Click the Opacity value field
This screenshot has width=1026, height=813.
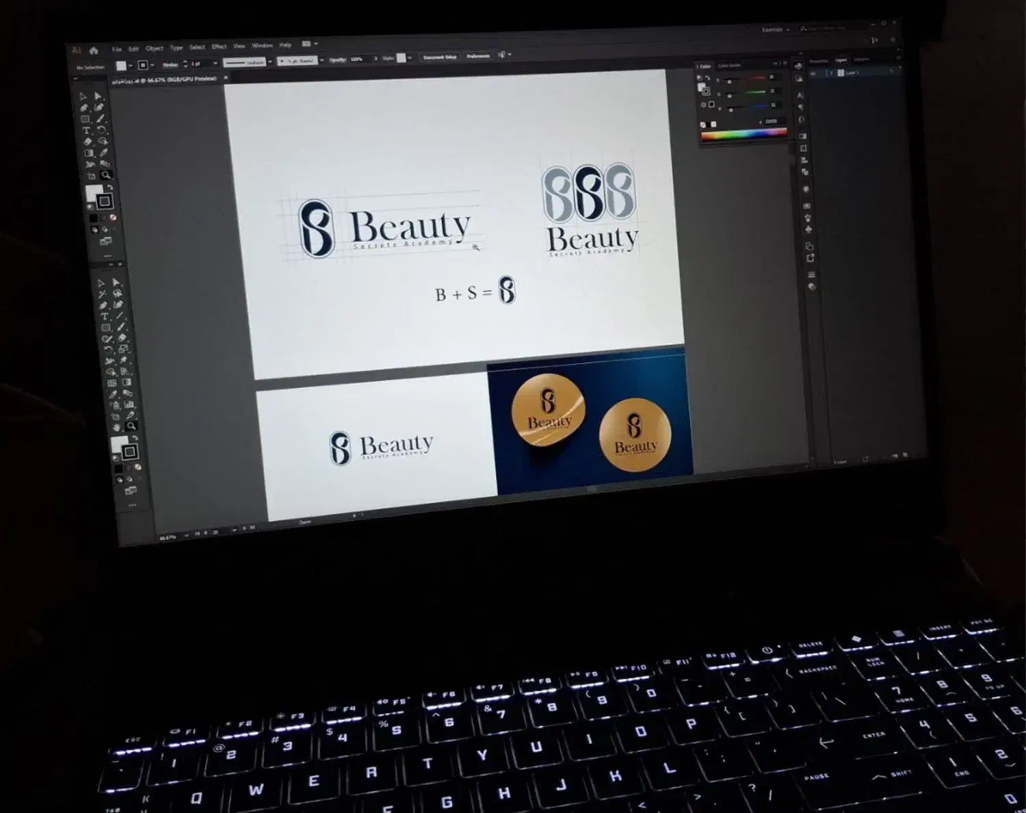pyautogui.click(x=360, y=60)
